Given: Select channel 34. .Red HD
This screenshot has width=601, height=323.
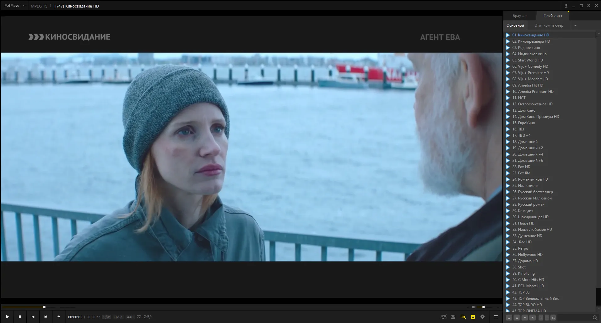Looking at the screenshot, I should pyautogui.click(x=550, y=242).
